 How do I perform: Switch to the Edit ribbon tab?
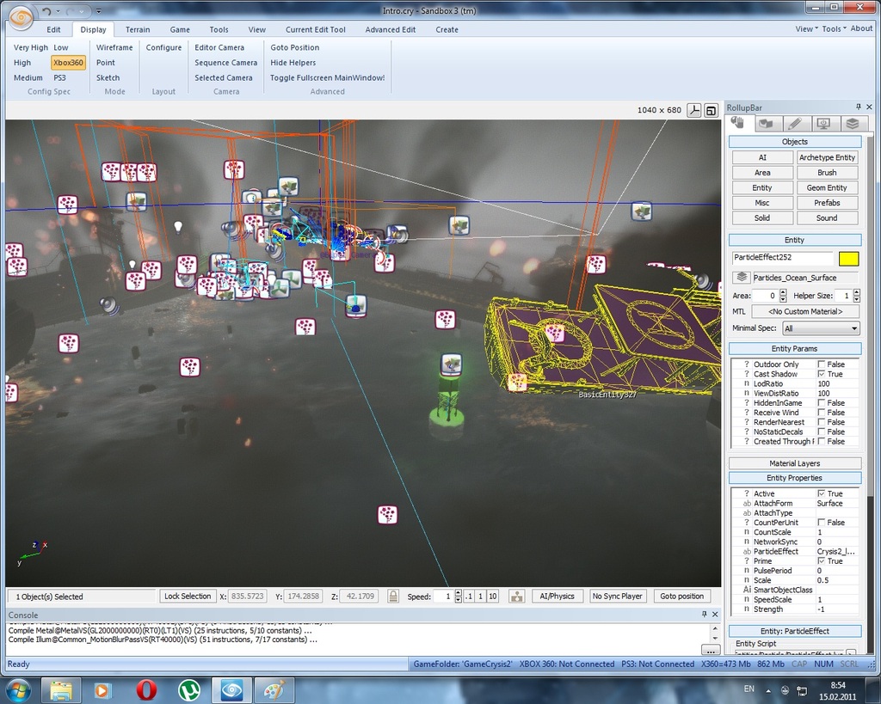click(53, 30)
